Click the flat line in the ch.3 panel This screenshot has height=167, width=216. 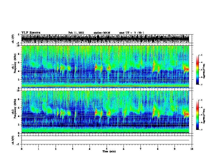tap(105, 140)
